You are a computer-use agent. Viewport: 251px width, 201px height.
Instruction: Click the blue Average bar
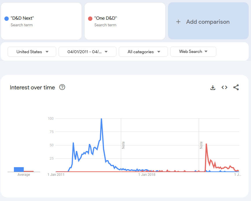[19, 169]
